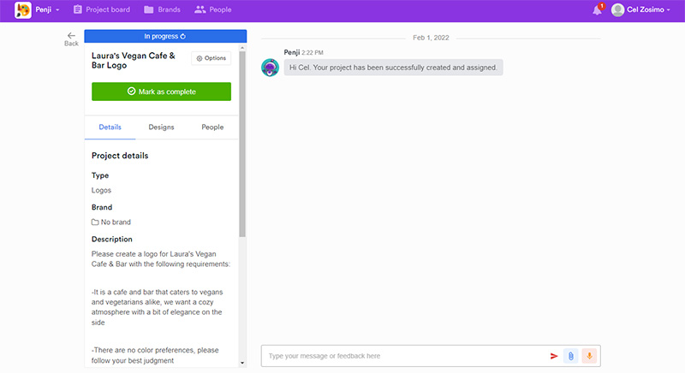Image resolution: width=685 pixels, height=373 pixels.
Task: Click the user avatar icon
Action: point(617,9)
